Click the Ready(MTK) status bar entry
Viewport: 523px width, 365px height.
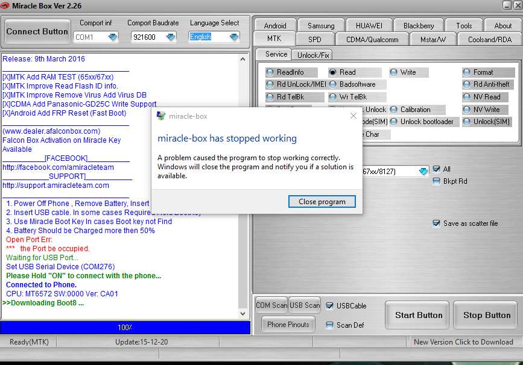[29, 342]
